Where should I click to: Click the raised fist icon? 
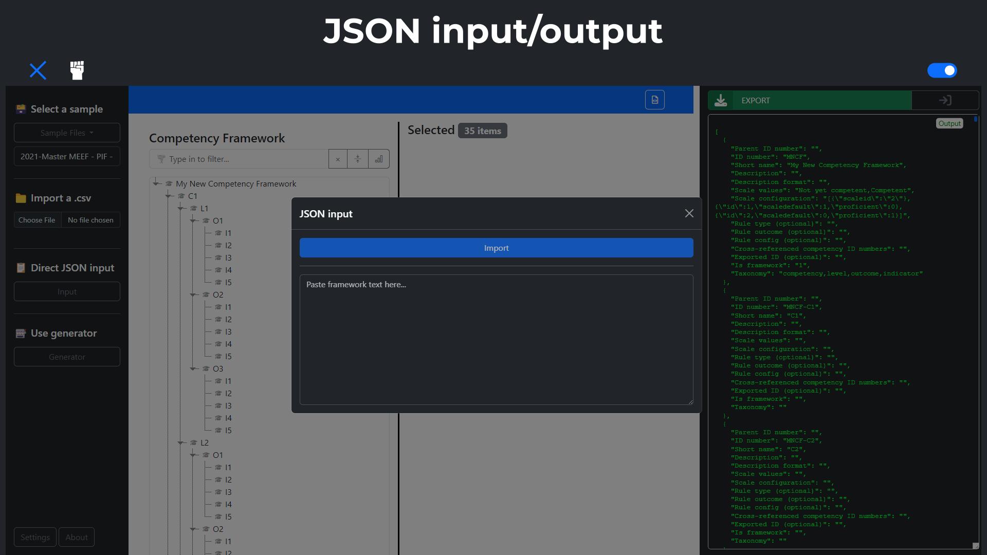[77, 70]
